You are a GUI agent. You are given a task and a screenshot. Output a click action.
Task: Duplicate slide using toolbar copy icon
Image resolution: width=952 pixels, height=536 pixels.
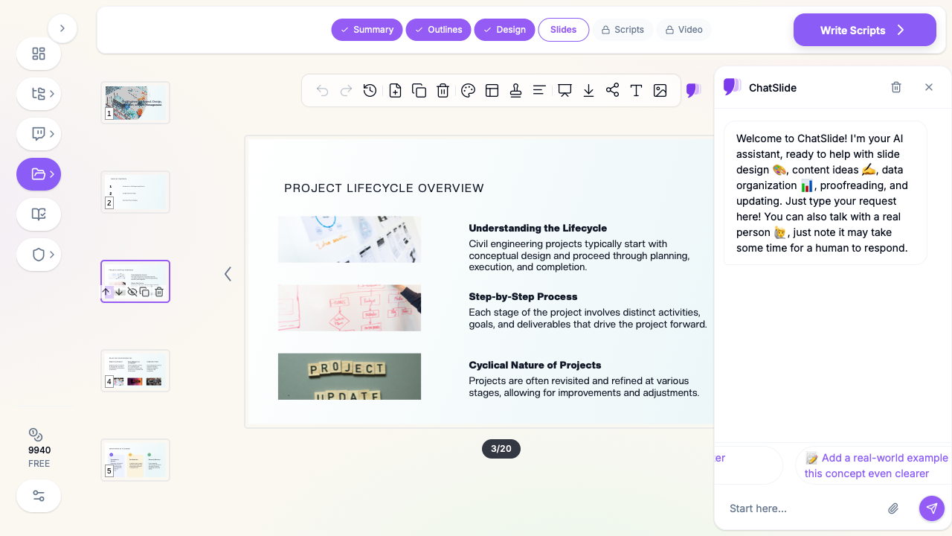[x=419, y=91]
